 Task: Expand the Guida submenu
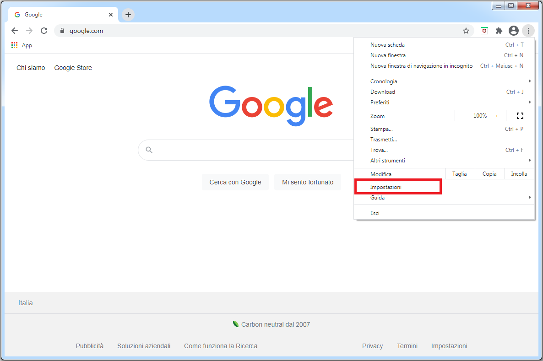coord(444,198)
